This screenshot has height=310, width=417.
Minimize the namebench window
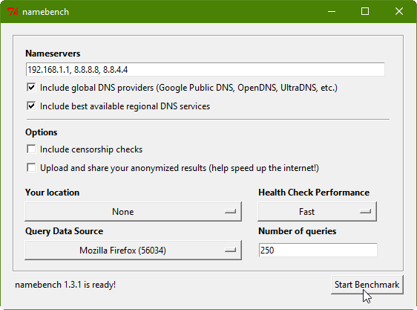[332, 11]
